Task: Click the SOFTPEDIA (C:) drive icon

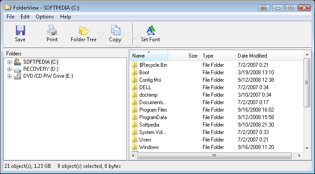Action: (x=18, y=62)
